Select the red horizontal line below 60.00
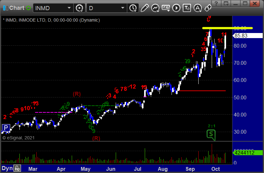 [x=202, y=91]
